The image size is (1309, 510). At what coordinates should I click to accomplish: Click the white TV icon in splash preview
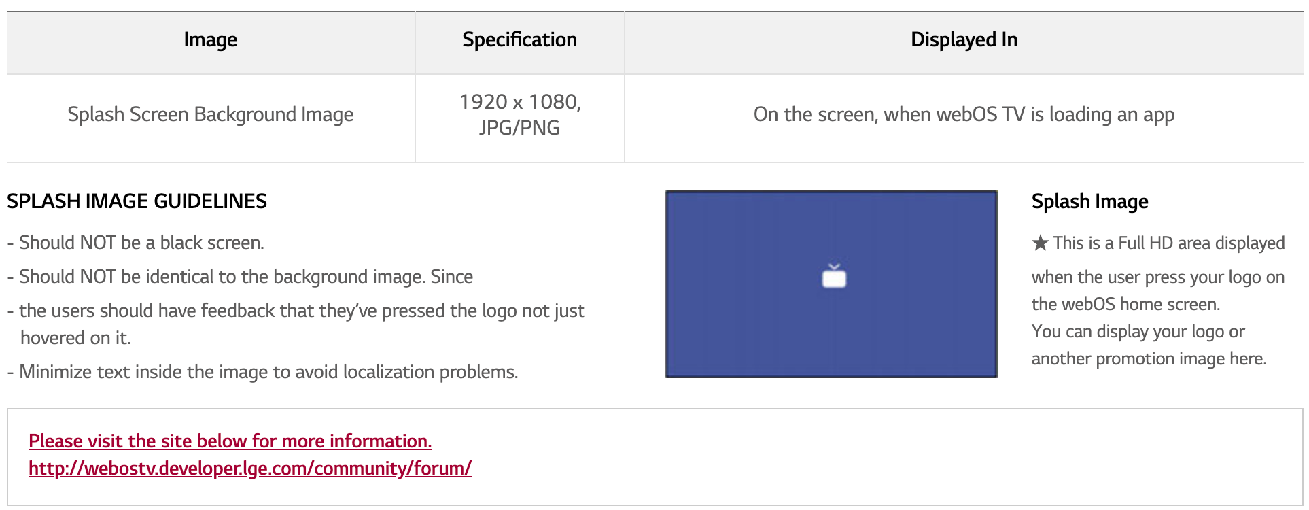pyautogui.click(x=834, y=276)
